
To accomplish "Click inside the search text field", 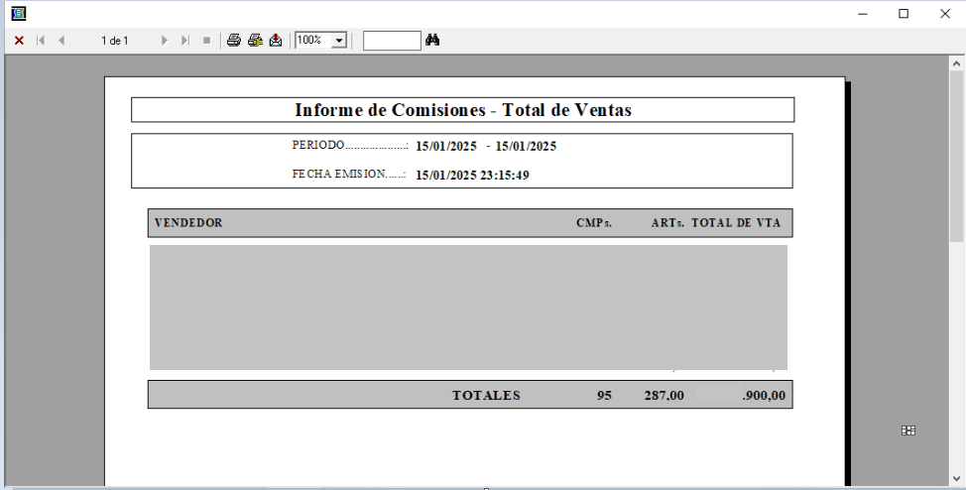I will click(392, 41).
